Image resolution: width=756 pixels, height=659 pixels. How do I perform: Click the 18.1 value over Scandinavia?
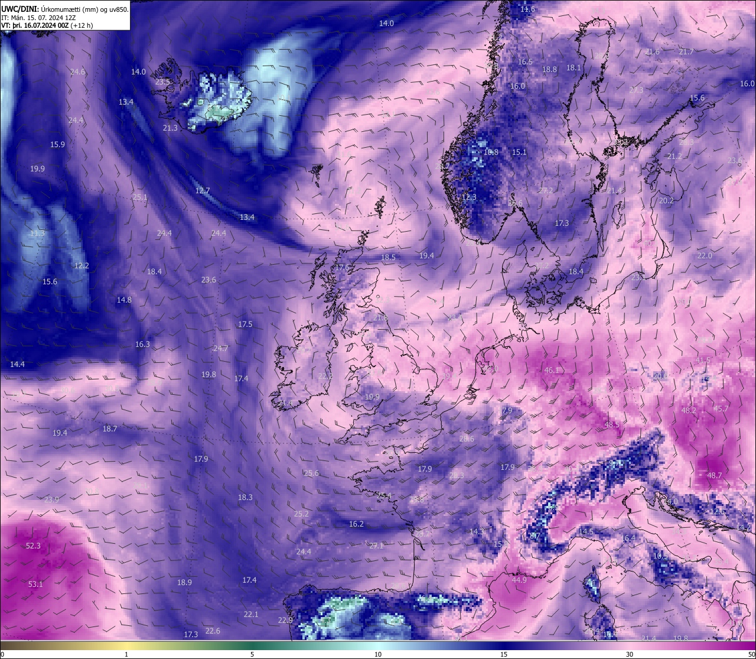pyautogui.click(x=573, y=67)
